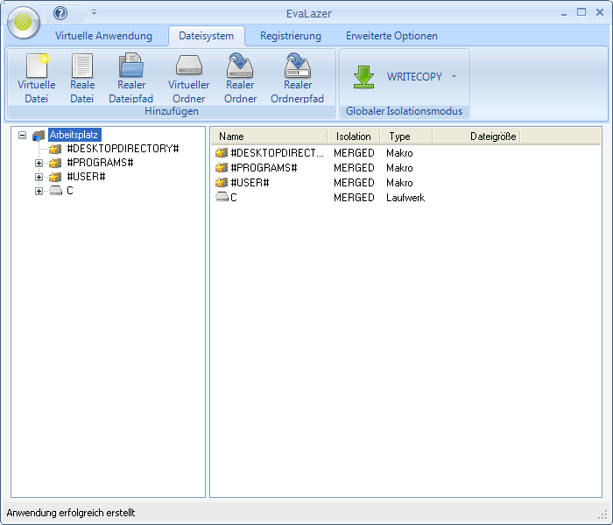Image resolution: width=613 pixels, height=525 pixels.
Task: Open the Registrierung tab
Action: (x=290, y=36)
